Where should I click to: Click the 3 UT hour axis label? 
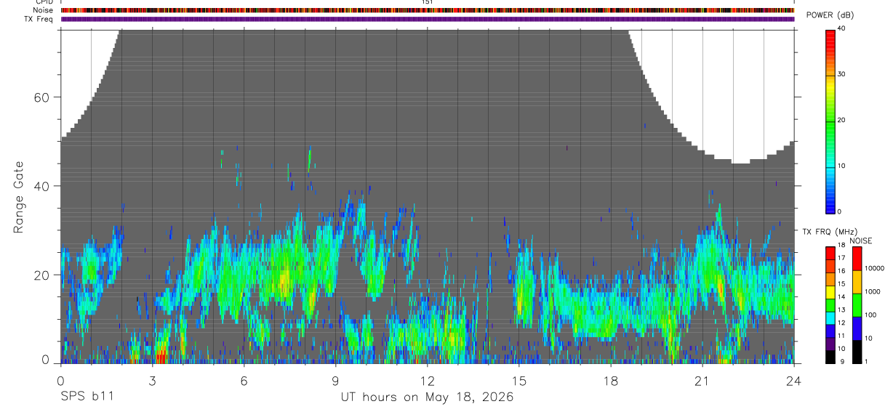coord(153,381)
